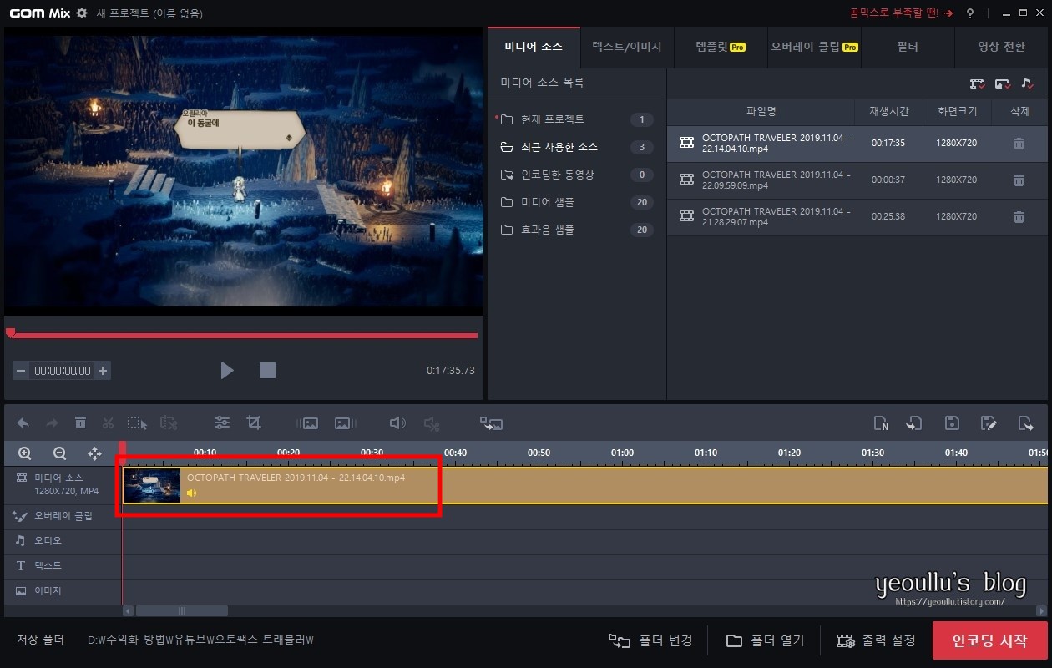Image resolution: width=1052 pixels, height=668 pixels.
Task: Click save-as icon with pencil
Action: point(989,423)
